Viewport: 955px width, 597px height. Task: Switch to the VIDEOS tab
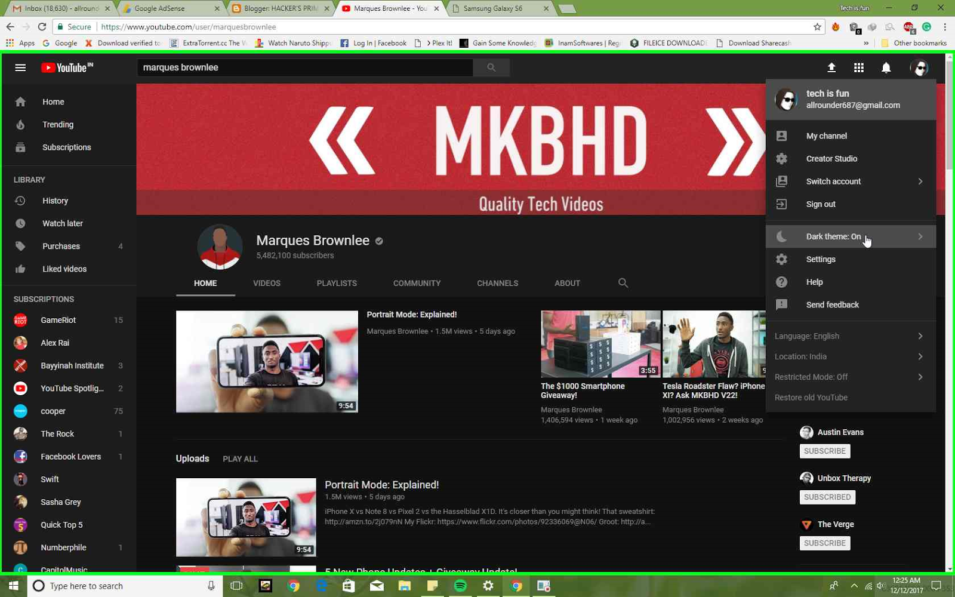pos(267,283)
